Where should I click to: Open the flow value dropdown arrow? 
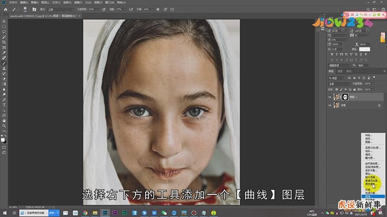(x=125, y=9)
